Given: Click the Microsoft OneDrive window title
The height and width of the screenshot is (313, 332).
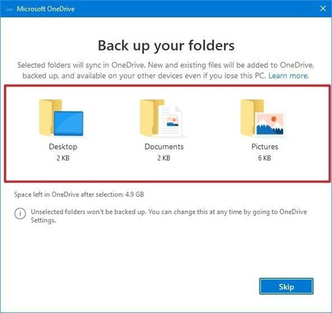Looking at the screenshot, I should [x=46, y=9].
